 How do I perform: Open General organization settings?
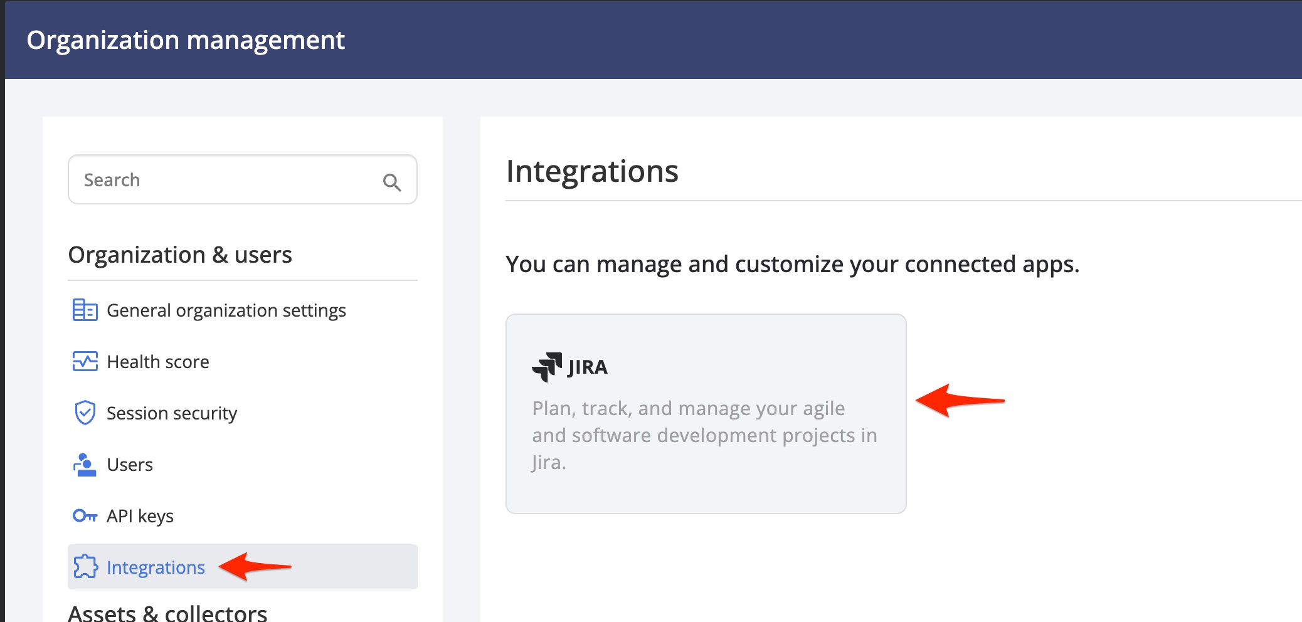(x=226, y=310)
